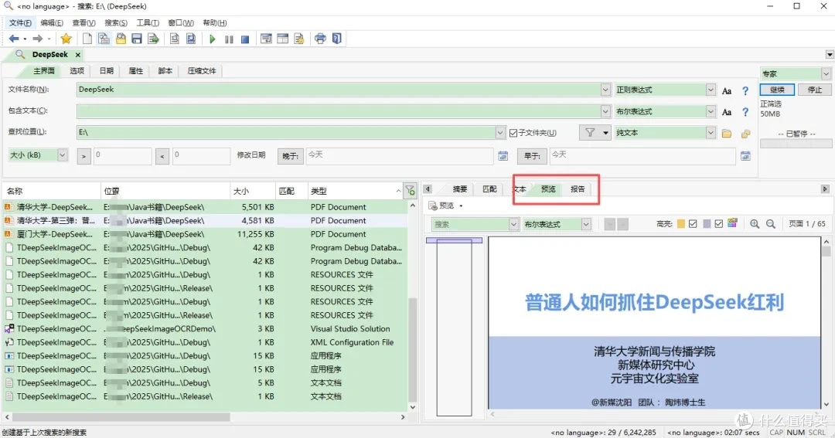Screen dimensions: 835x438
Task: Open the 文件名称 history dropdown arrow
Action: (x=605, y=90)
